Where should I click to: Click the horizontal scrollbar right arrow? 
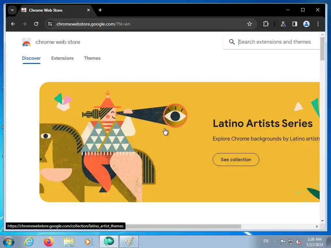(317, 226)
